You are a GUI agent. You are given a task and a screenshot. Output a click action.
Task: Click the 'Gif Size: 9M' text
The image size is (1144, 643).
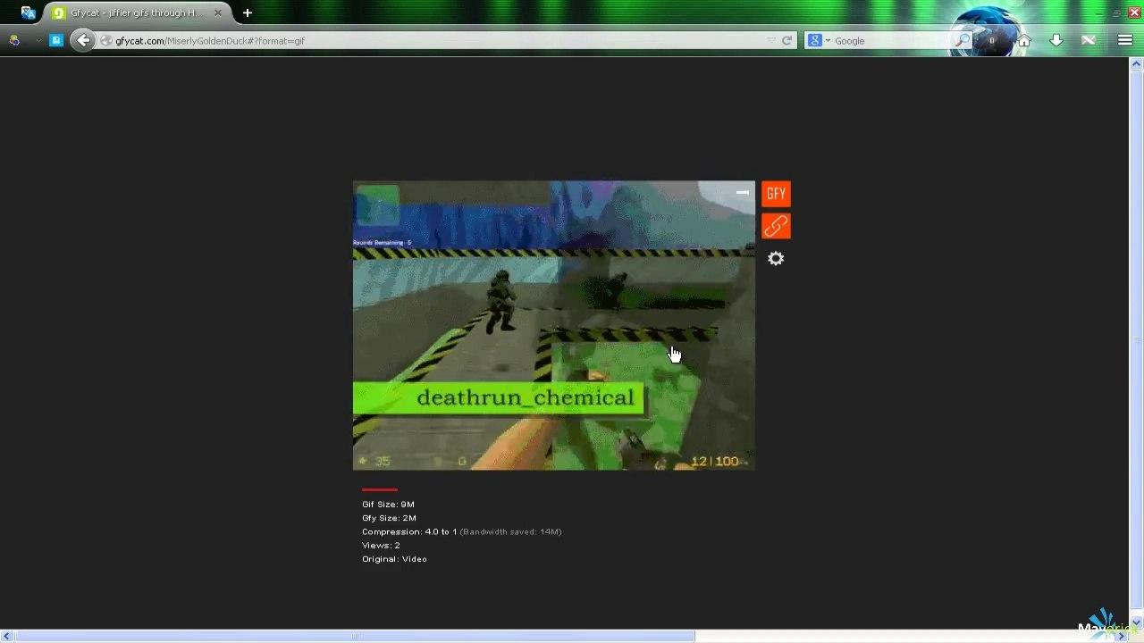(x=388, y=505)
